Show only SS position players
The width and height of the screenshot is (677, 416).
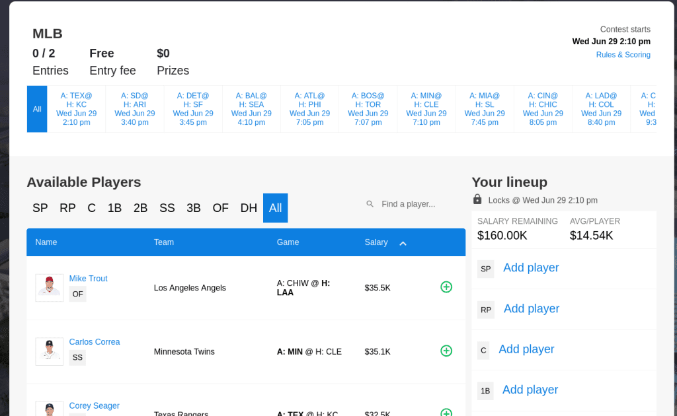pos(167,208)
